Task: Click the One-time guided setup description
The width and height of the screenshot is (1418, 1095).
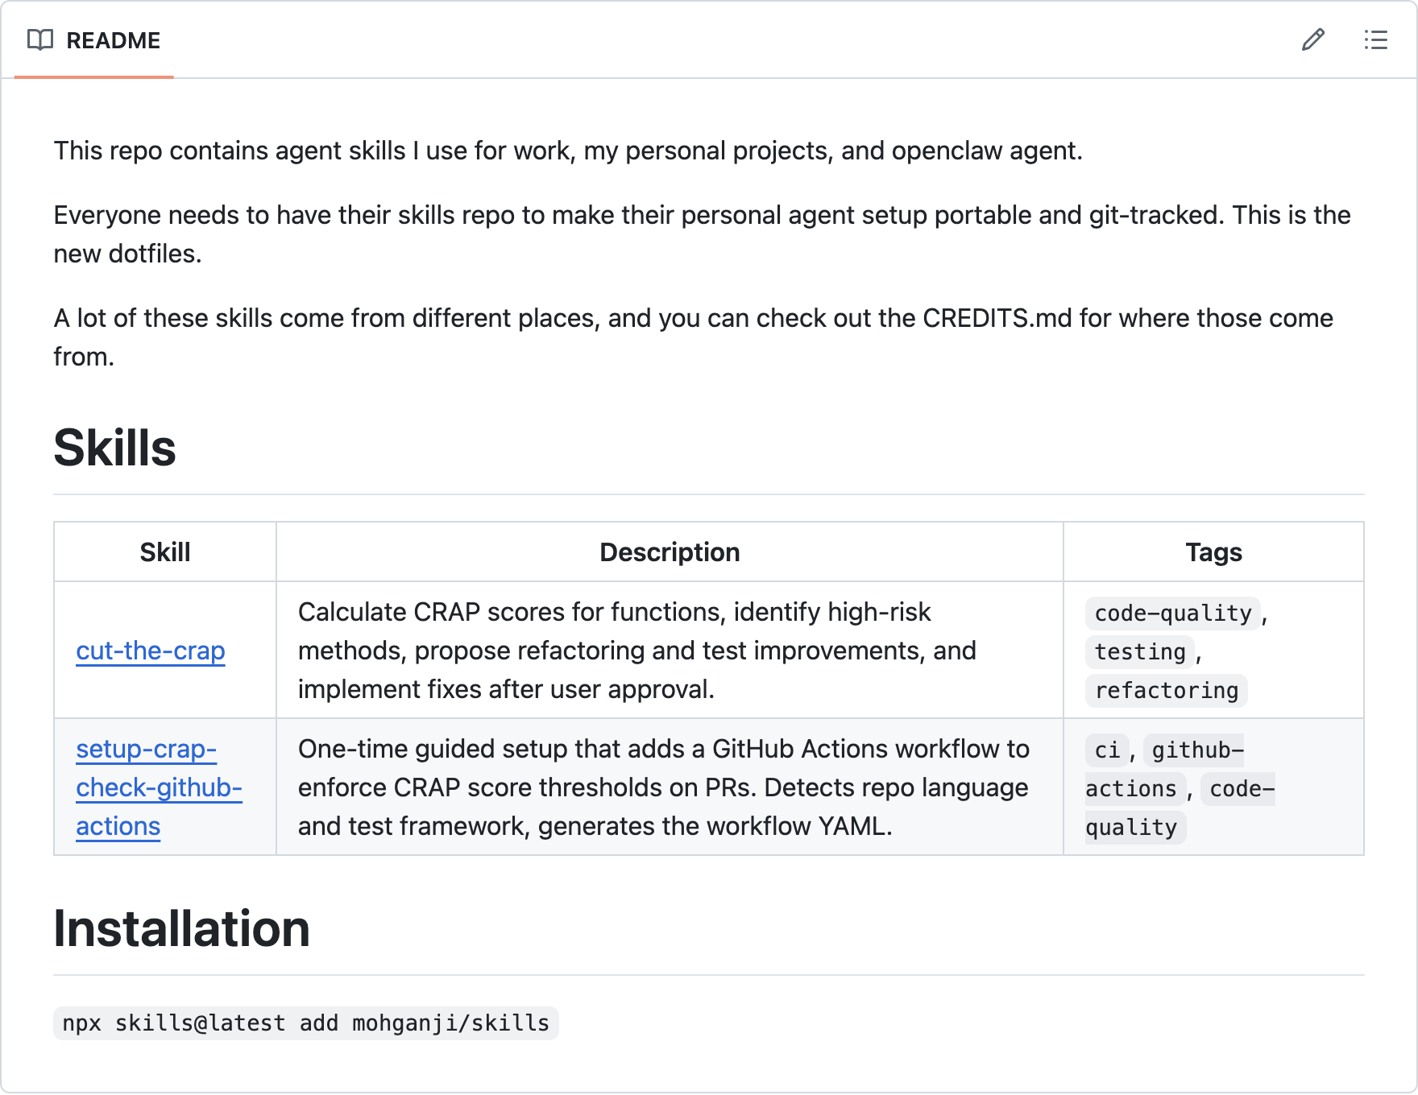Action: [664, 787]
